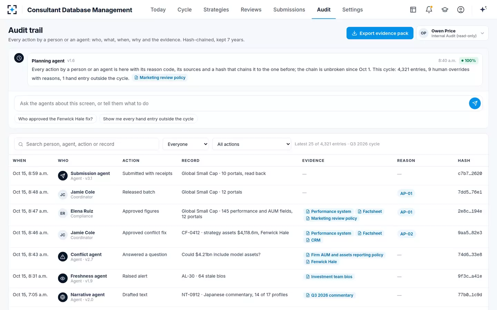Click the HASH column header

tap(464, 161)
